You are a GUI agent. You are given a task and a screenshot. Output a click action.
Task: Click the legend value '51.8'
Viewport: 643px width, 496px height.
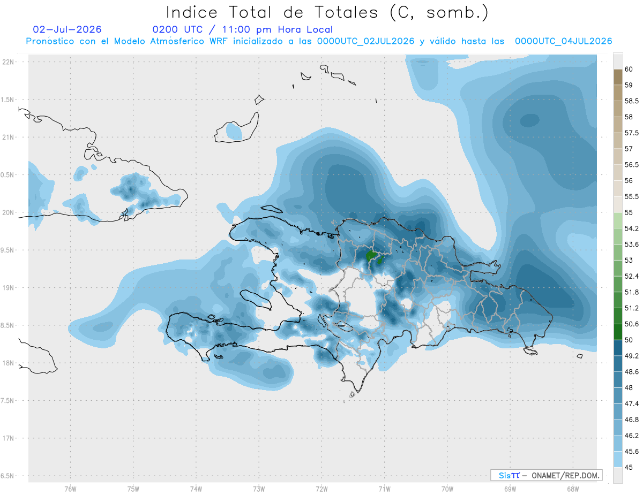[631, 292]
